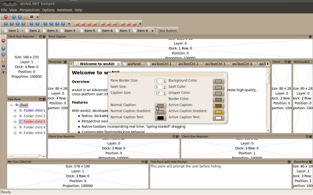Open overflow arrow of orange folder toolbar

click(140, 24)
